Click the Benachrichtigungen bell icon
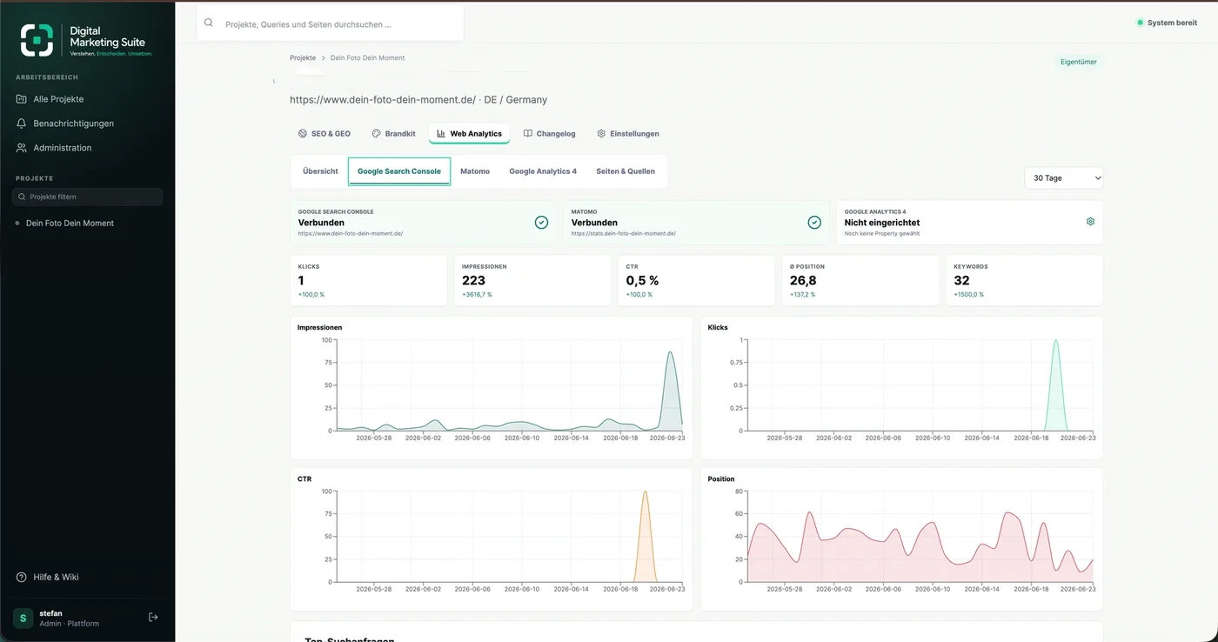 click(22, 124)
